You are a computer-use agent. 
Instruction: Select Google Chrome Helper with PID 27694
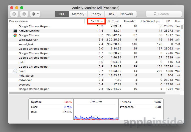click(x=94, y=67)
